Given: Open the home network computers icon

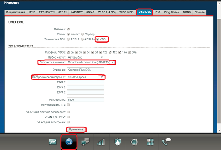Looking at the screenshot, I should (x=85, y=142).
